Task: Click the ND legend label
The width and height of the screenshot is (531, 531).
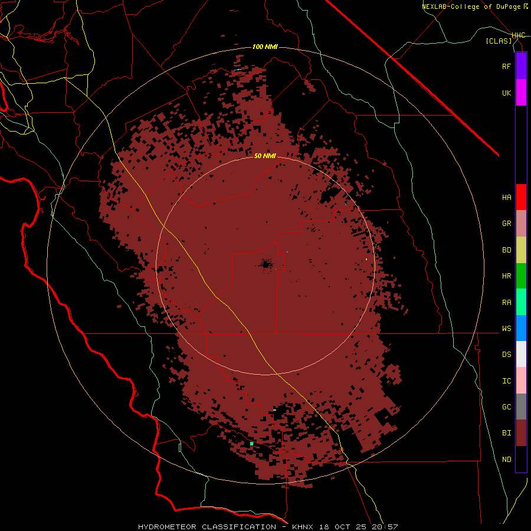Action: click(x=507, y=460)
